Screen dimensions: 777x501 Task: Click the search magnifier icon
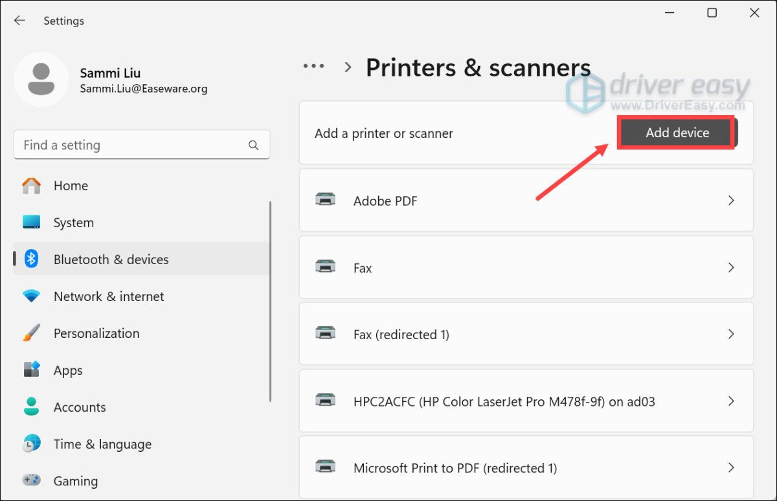click(x=253, y=146)
